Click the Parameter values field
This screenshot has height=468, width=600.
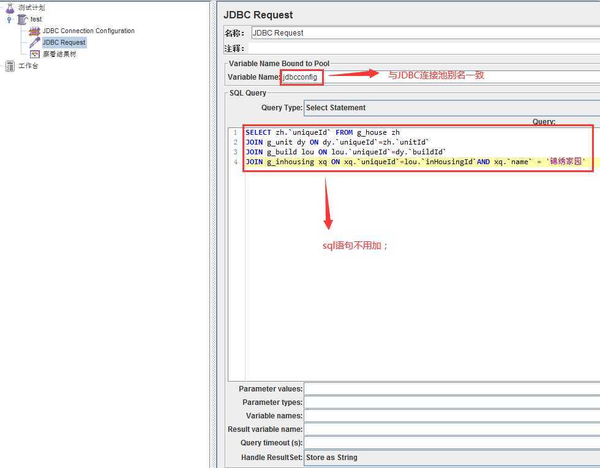[x=452, y=389]
